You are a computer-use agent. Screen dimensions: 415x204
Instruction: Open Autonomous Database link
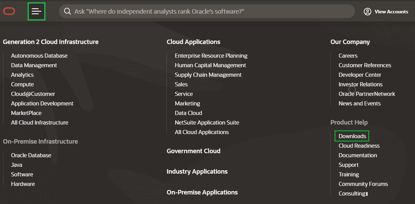(x=39, y=56)
